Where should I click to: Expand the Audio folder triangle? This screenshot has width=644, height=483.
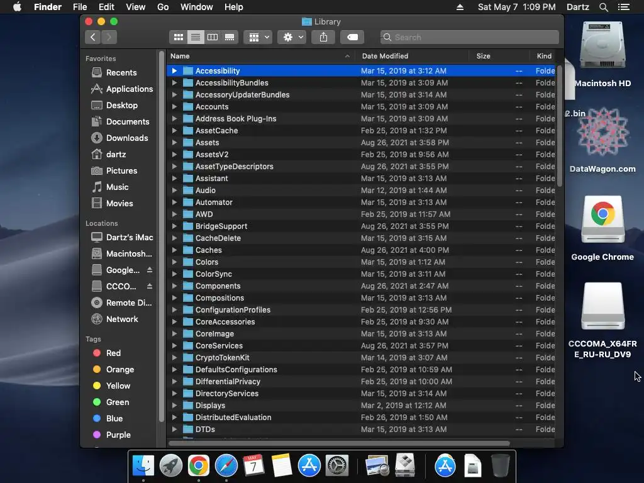(175, 191)
